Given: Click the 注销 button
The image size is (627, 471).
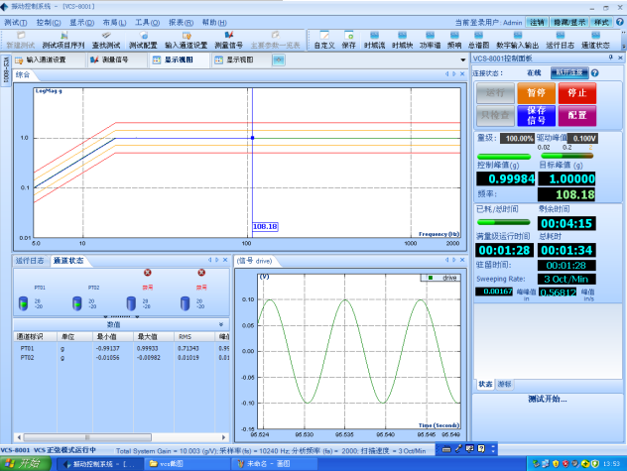Looking at the screenshot, I should click(x=537, y=23).
